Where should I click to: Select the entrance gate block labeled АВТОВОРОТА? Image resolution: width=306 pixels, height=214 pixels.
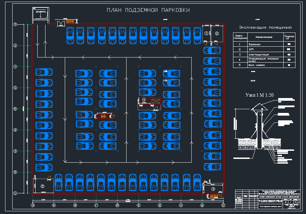coord(40,14)
